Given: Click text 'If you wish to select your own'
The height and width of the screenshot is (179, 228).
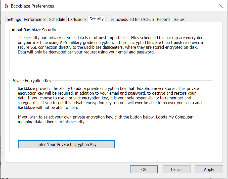Looking at the screenshot, I should coord(105,119).
